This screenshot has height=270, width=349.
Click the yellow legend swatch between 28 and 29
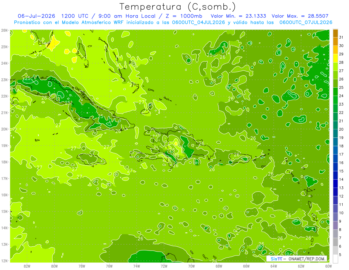point(335,58)
